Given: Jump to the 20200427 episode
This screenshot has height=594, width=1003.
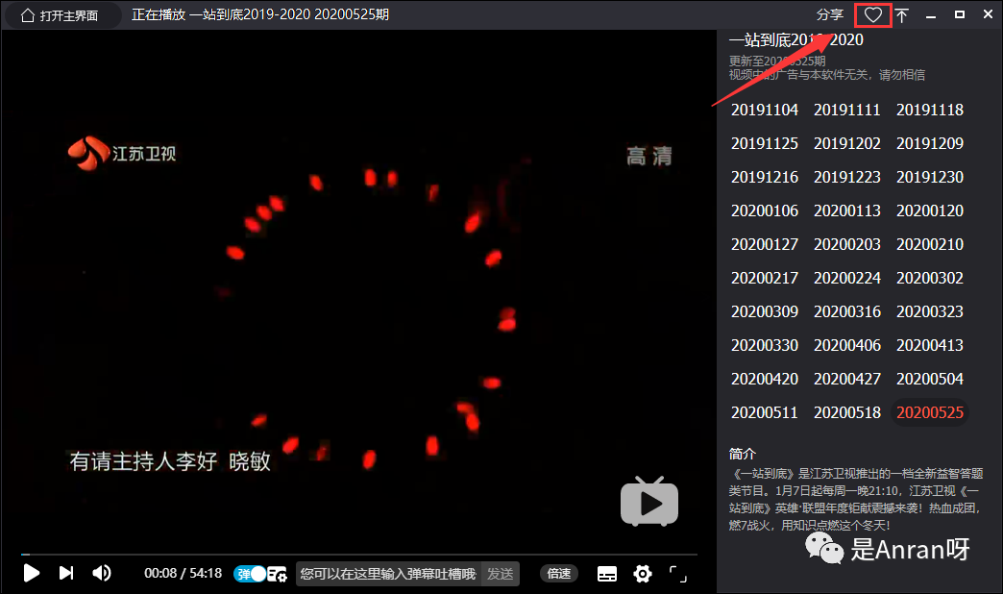Looking at the screenshot, I should [x=847, y=379].
